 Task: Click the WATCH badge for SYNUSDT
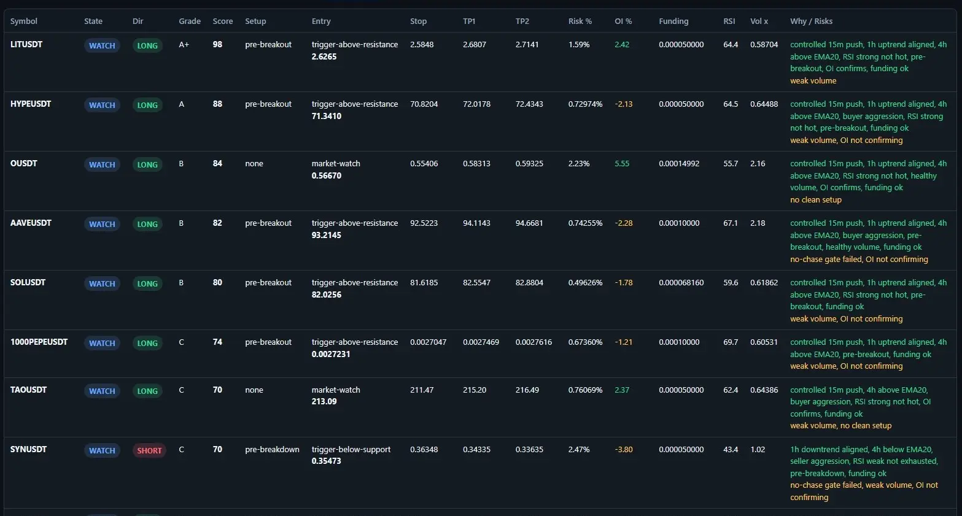click(x=102, y=450)
